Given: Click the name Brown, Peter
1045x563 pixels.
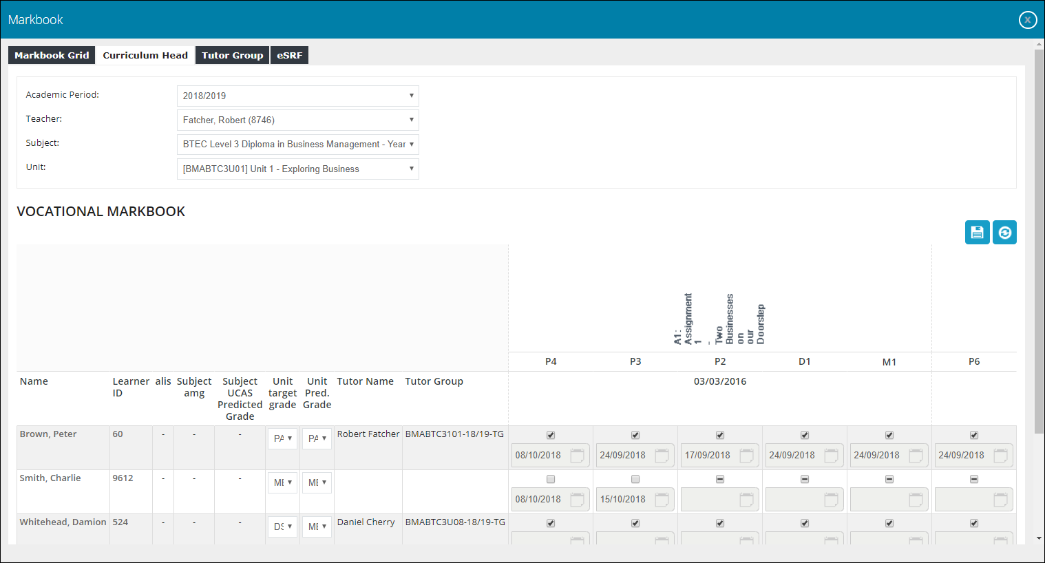Looking at the screenshot, I should pos(48,434).
